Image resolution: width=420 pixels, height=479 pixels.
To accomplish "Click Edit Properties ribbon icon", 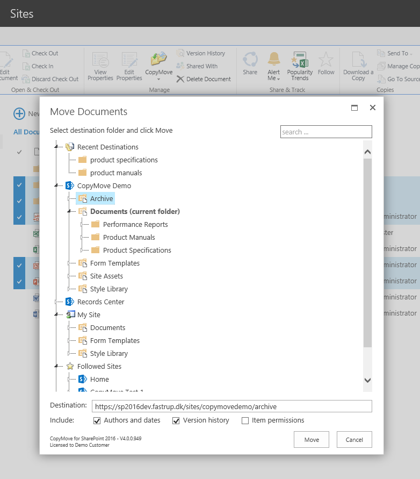I will point(129,67).
